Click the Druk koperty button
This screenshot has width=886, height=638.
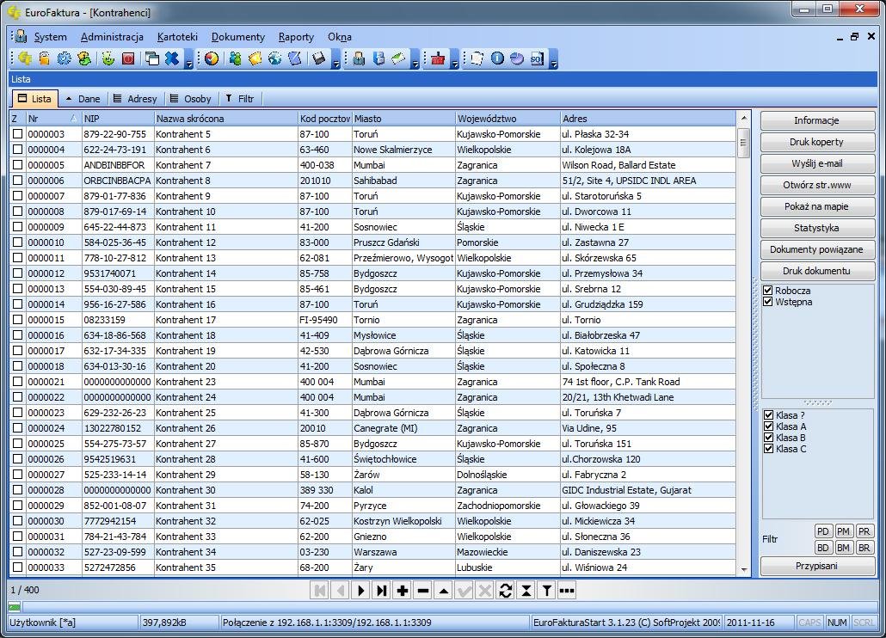pyautogui.click(x=816, y=142)
